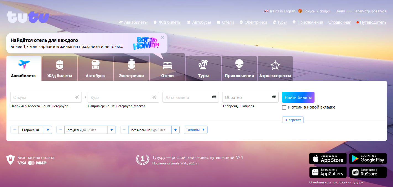Viewport: 393px width, 187px height.
Task: Open the RuStore download badge
Action: (368, 172)
